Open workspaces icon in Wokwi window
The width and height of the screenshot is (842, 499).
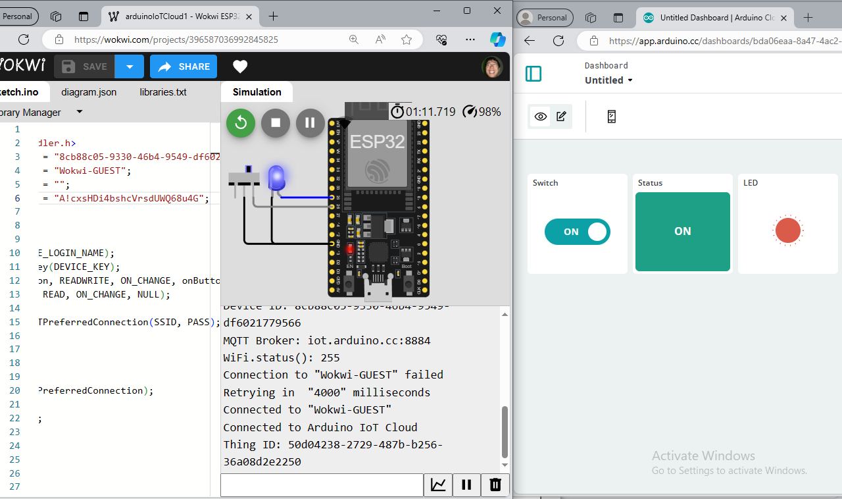coord(56,16)
